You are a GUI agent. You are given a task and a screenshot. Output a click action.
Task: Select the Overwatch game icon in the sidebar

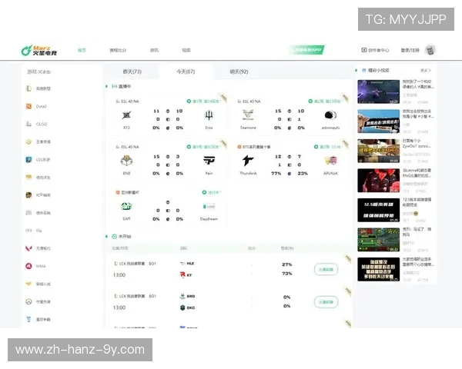[x=28, y=301]
